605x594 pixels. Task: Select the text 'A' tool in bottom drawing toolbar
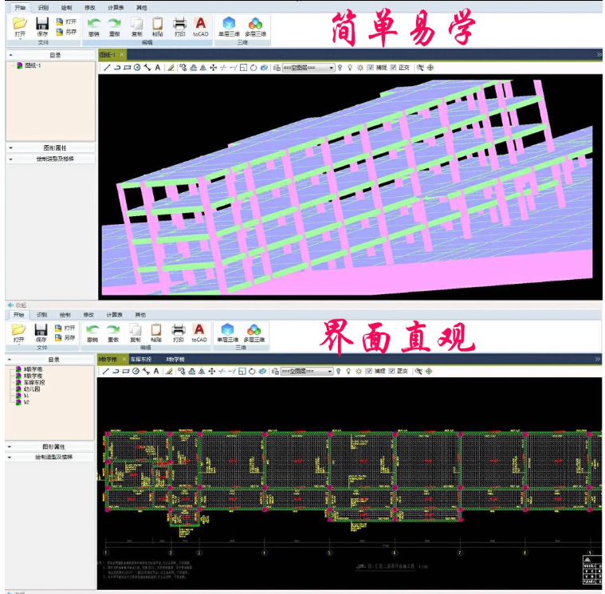coord(156,372)
